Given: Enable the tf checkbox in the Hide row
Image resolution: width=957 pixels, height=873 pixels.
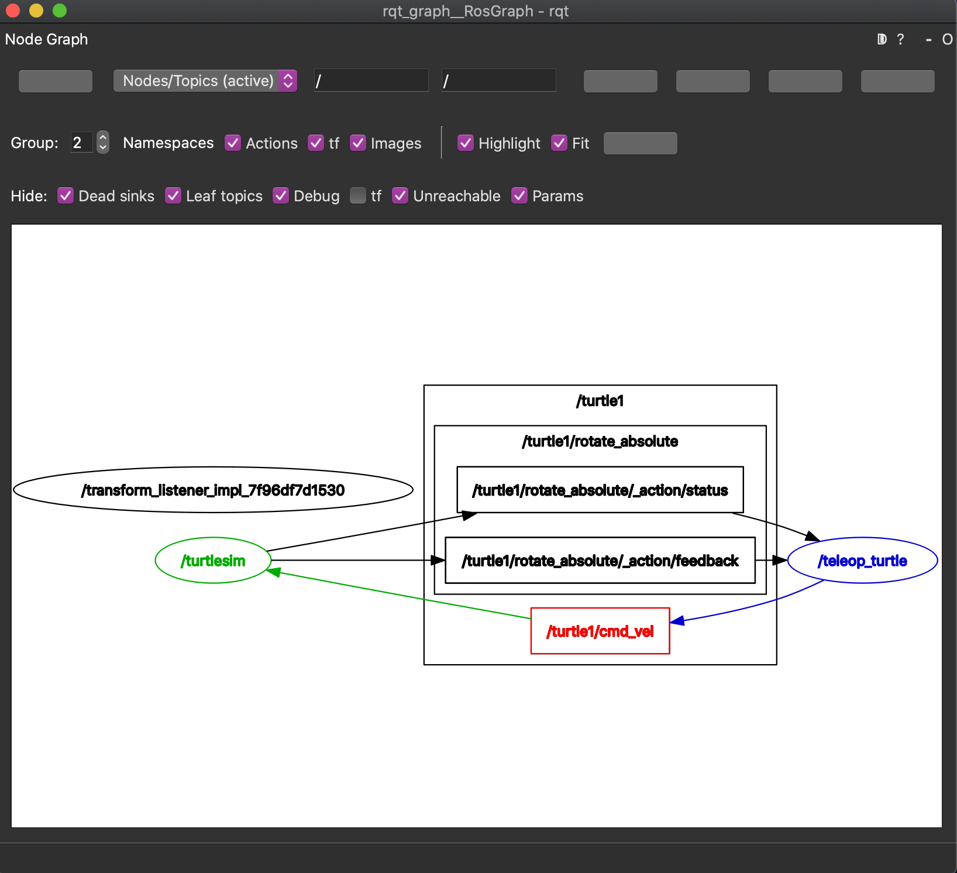Looking at the screenshot, I should click(x=357, y=196).
